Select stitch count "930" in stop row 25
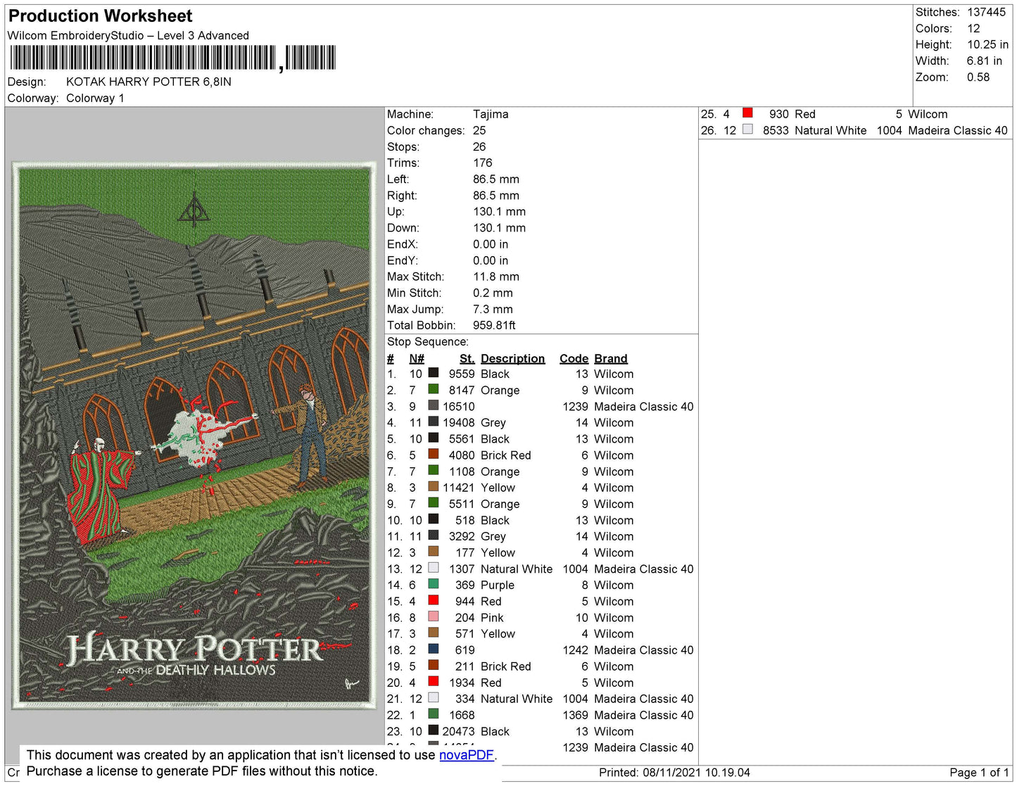1017x786 pixels. coord(779,114)
